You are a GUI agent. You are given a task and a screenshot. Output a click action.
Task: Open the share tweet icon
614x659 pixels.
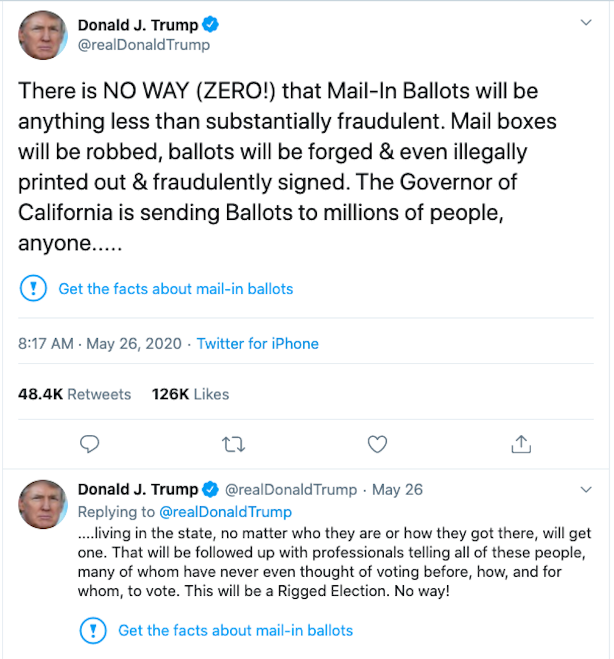[x=521, y=444]
